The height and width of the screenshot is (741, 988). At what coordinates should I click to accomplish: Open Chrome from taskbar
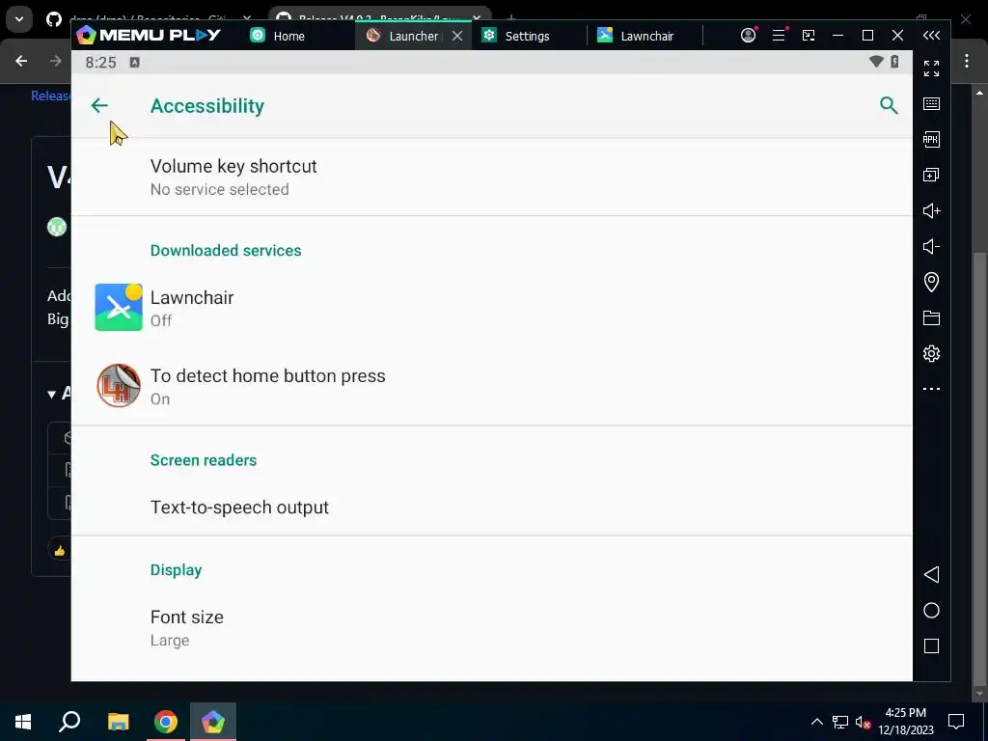tap(166, 722)
